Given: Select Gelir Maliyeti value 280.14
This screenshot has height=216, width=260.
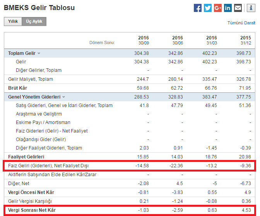Looking at the screenshot, I should click(x=176, y=79).
